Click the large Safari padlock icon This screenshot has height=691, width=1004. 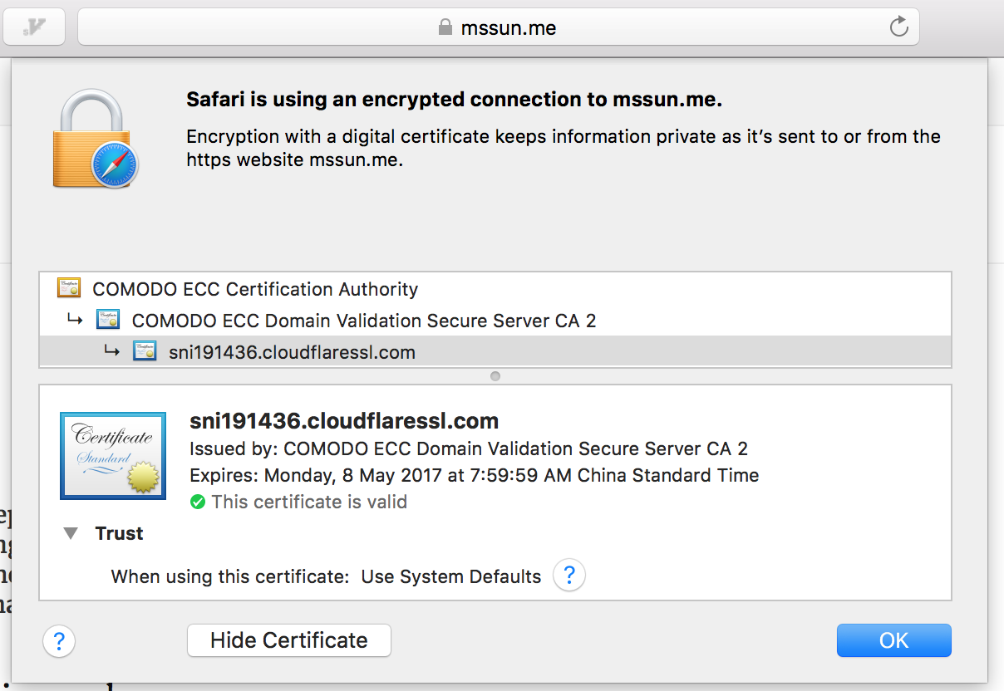click(94, 138)
